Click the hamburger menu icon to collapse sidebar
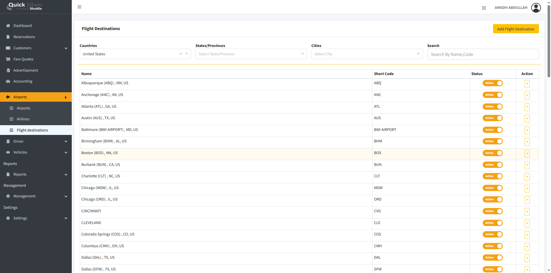The image size is (551, 273). (79, 7)
